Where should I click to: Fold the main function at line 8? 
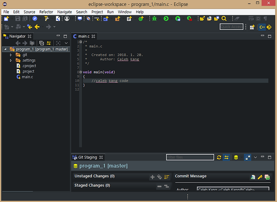coord(81,72)
